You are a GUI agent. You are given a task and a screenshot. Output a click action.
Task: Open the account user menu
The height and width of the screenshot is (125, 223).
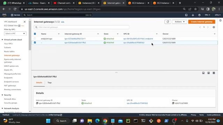click(x=217, y=15)
